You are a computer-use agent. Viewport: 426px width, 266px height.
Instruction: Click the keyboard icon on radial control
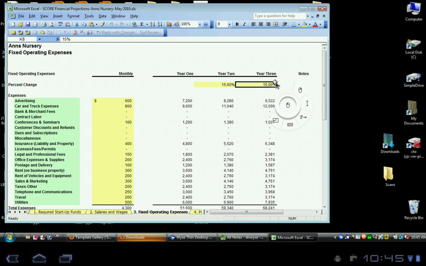point(290,125)
